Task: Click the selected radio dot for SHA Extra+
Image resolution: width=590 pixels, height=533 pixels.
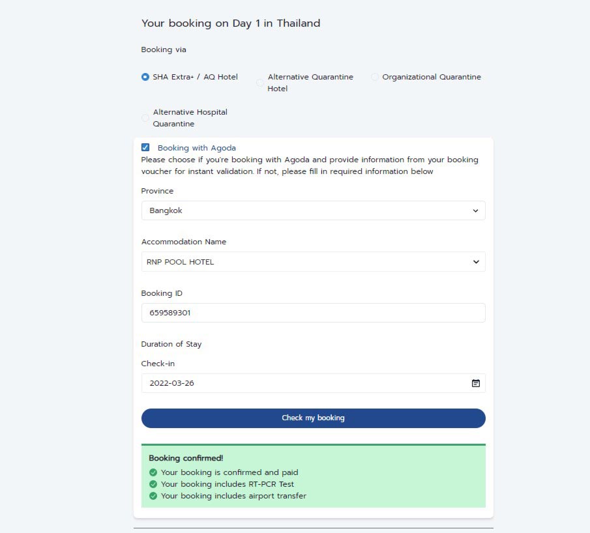Action: coord(145,76)
